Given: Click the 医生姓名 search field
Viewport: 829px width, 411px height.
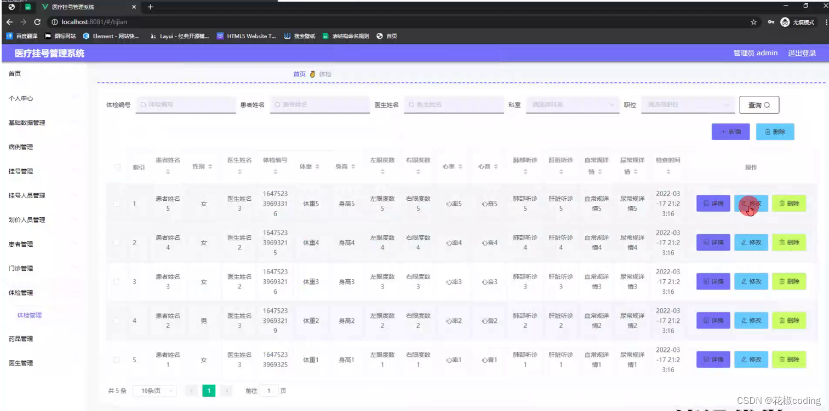Looking at the screenshot, I should [454, 105].
